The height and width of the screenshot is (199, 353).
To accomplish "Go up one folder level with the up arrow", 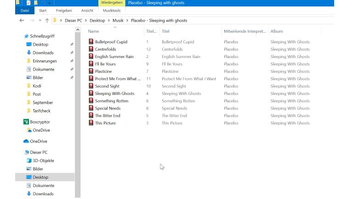I will 47,21.
